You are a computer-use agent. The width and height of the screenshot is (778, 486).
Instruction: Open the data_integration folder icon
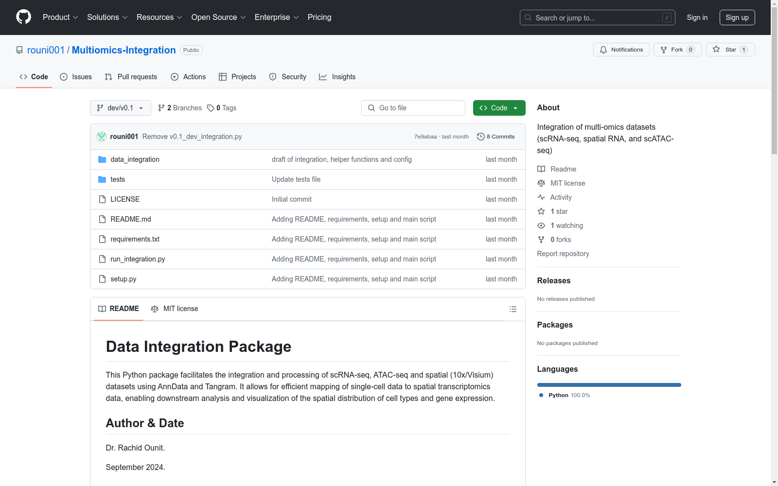102,159
